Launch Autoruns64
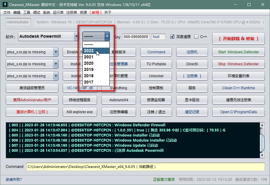Image resolution: width=270 pixels, height=185 pixels. [119, 100]
